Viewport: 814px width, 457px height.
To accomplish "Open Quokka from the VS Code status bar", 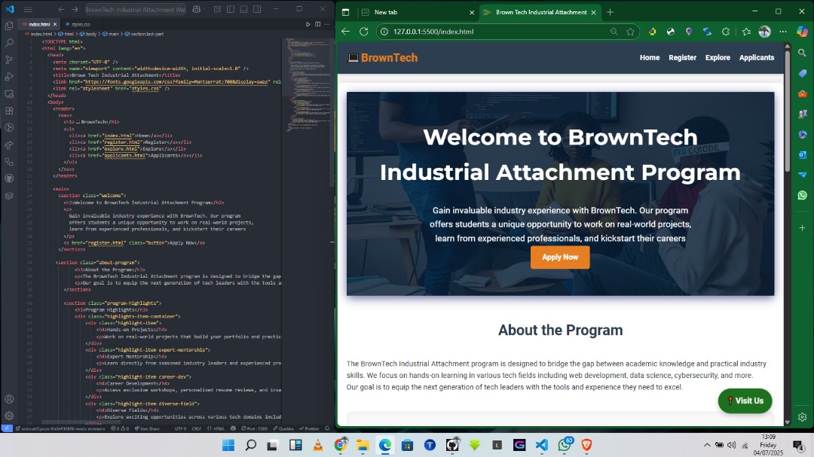I will 284,428.
